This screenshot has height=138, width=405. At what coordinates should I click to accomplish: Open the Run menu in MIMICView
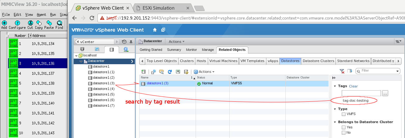point(53,15)
